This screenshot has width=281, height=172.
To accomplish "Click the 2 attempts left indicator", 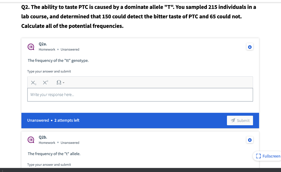I will [x=67, y=120].
